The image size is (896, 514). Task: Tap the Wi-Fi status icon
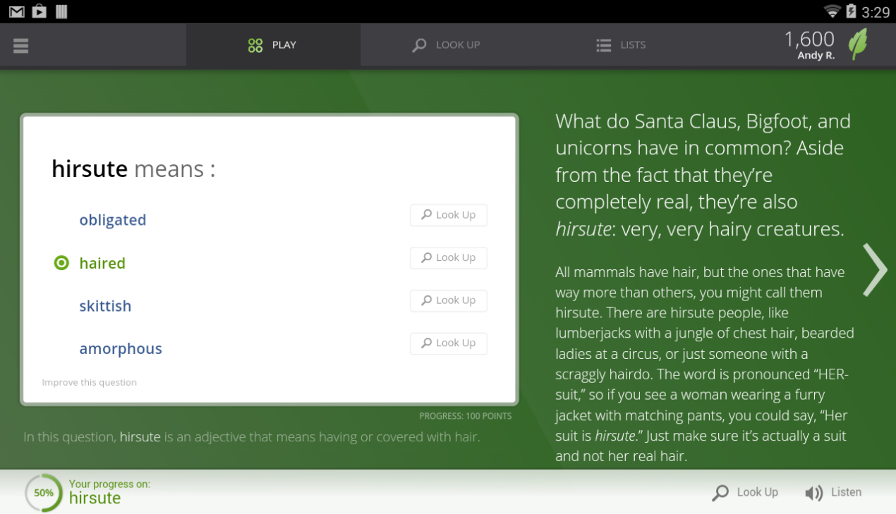tap(833, 11)
